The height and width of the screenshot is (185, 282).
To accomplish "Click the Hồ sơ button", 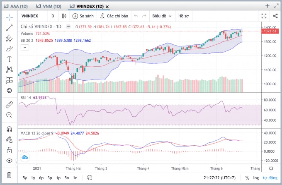I will click(183, 16).
